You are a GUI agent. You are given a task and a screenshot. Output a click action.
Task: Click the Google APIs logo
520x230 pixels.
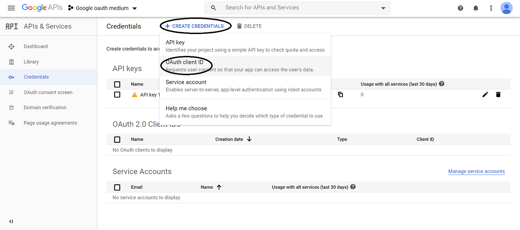pyautogui.click(x=42, y=8)
